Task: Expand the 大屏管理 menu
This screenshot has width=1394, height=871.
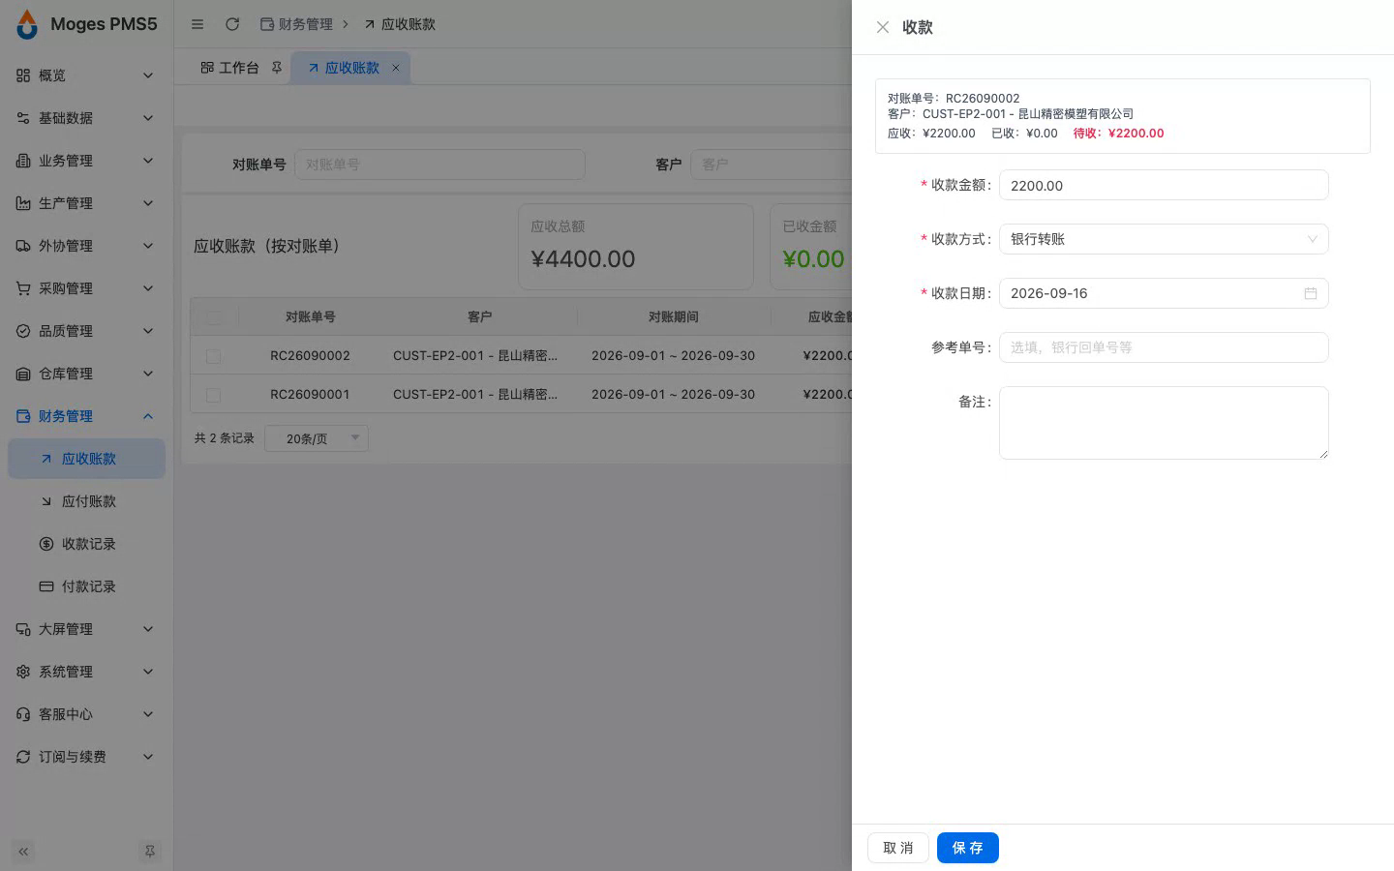Action: (x=87, y=629)
